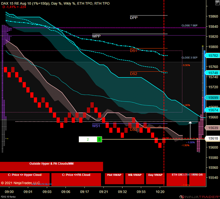The height and width of the screenshot is (199, 220).
Task: Click the WS1 weekly support label
Action: click(x=96, y=126)
